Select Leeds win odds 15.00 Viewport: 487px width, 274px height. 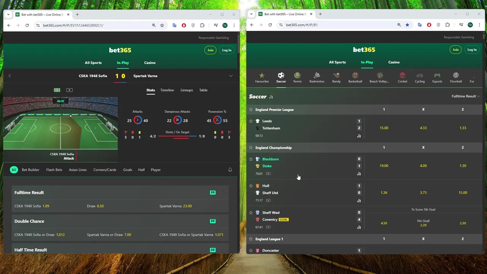[384, 128]
